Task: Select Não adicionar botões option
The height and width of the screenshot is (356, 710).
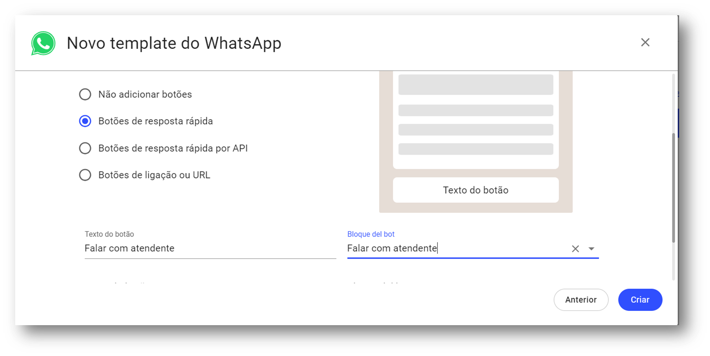Action: 85,94
